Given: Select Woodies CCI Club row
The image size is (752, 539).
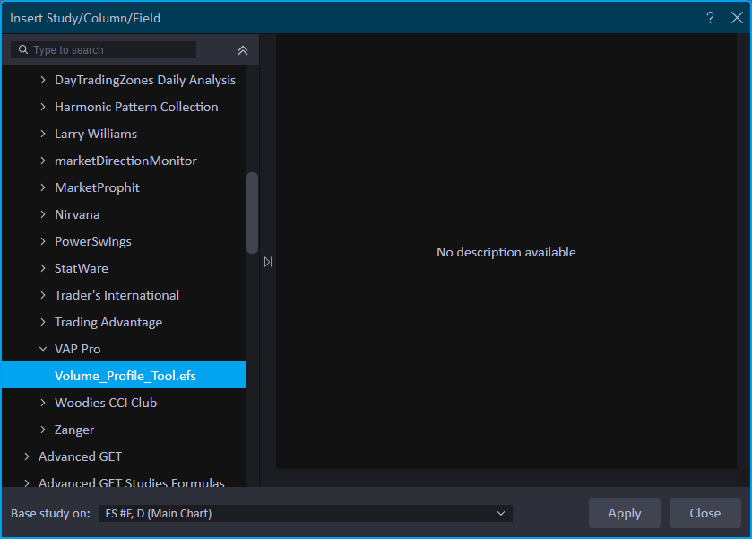Looking at the screenshot, I should point(124,403).
